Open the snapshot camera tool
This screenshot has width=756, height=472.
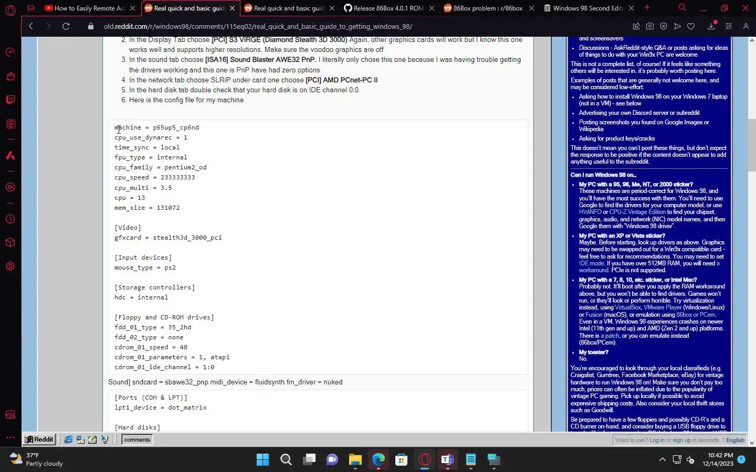(650, 26)
